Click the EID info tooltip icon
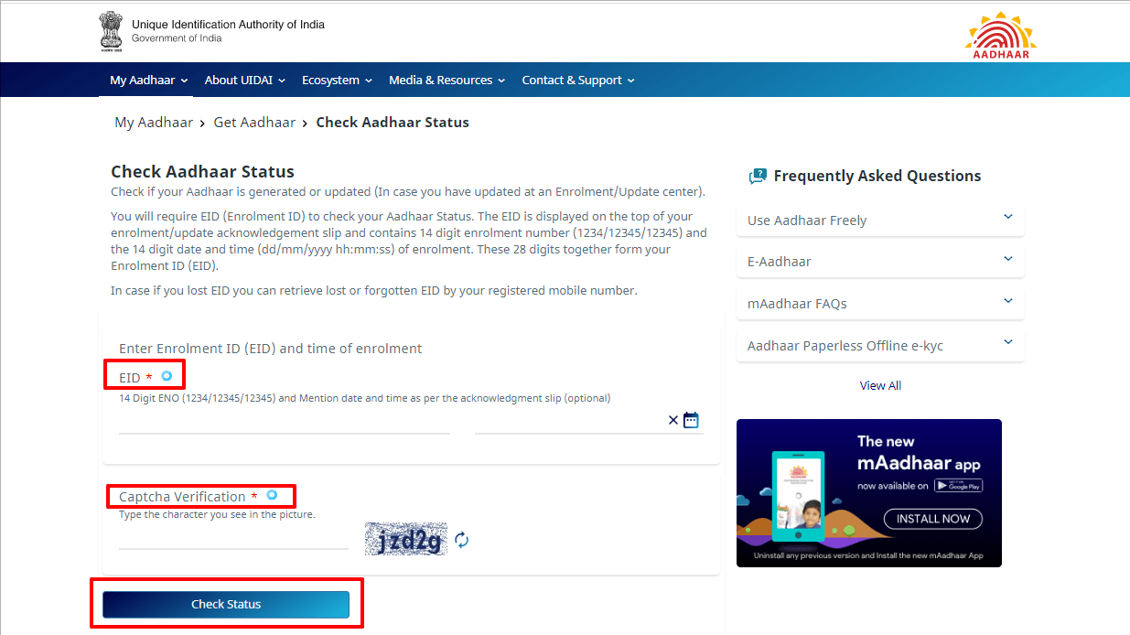The width and height of the screenshot is (1130, 635). pyautogui.click(x=167, y=376)
